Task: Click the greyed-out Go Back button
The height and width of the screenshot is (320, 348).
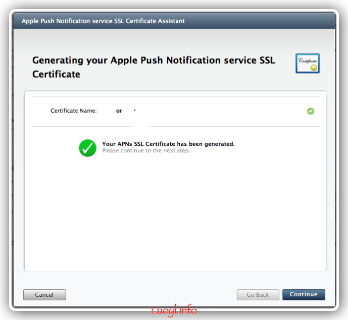Action: pyautogui.click(x=258, y=295)
